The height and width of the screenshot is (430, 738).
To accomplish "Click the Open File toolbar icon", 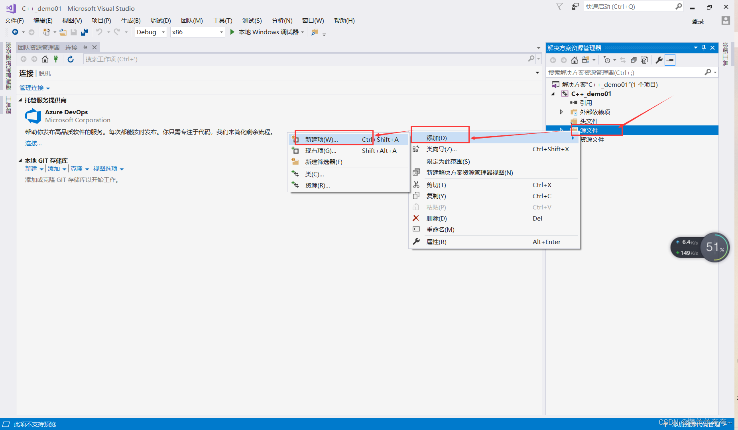I will click(63, 32).
